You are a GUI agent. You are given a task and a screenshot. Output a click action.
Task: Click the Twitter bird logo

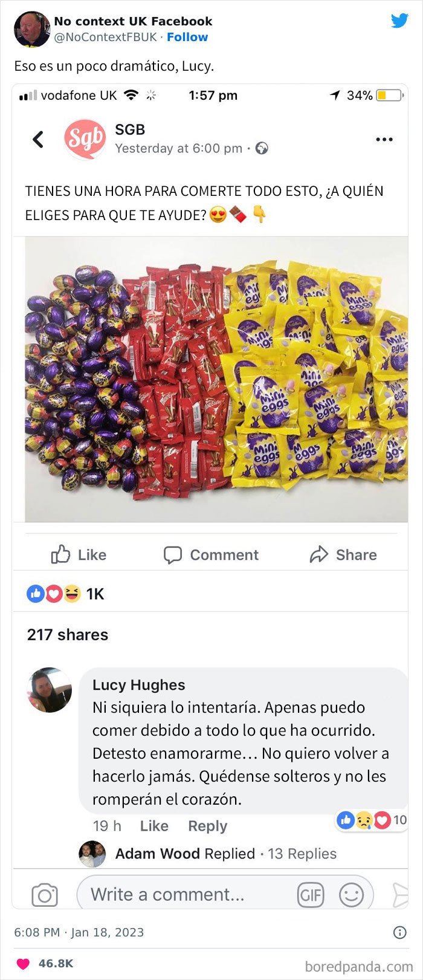click(400, 21)
